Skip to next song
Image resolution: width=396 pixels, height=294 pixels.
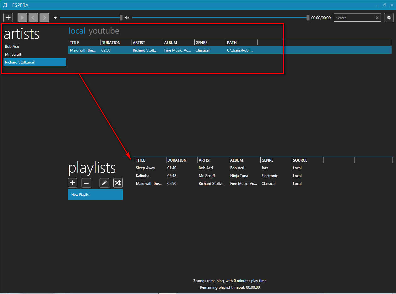(44, 18)
